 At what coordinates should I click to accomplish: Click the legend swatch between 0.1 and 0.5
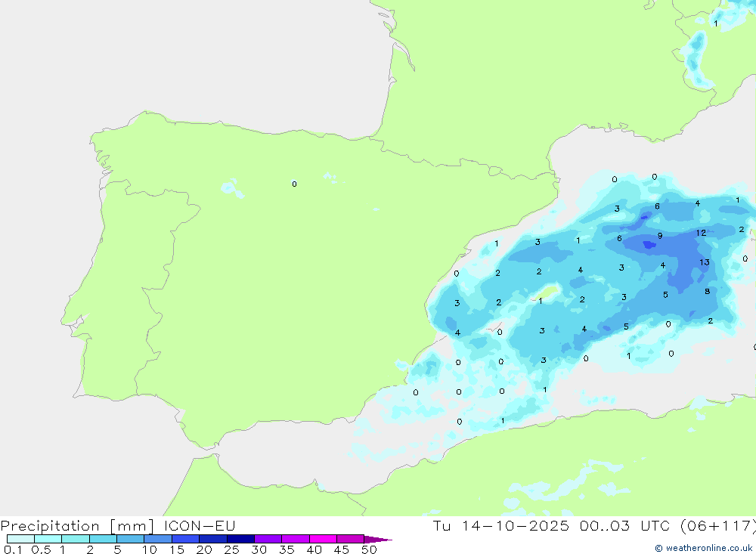pos(20,539)
